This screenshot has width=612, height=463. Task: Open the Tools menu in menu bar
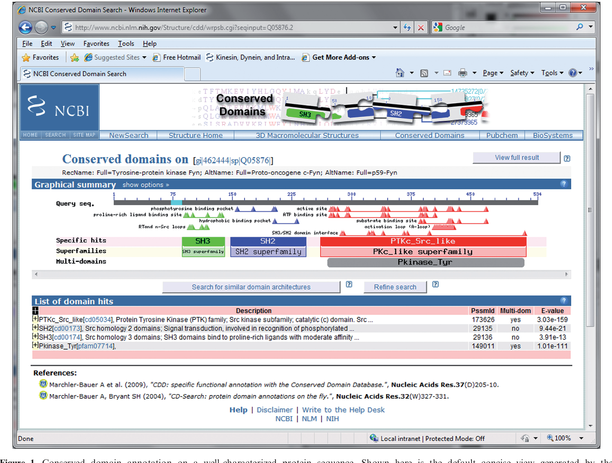click(x=126, y=43)
